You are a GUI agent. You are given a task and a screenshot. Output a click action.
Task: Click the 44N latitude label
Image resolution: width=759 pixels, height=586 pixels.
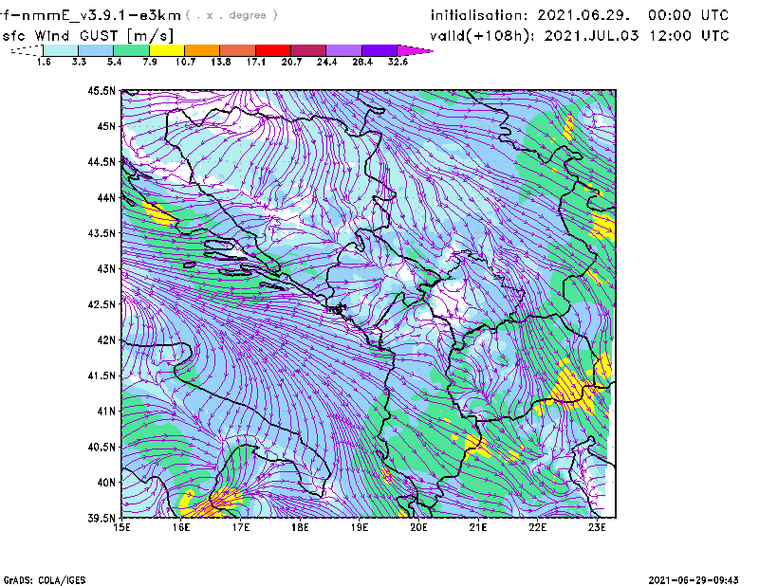pyautogui.click(x=106, y=197)
